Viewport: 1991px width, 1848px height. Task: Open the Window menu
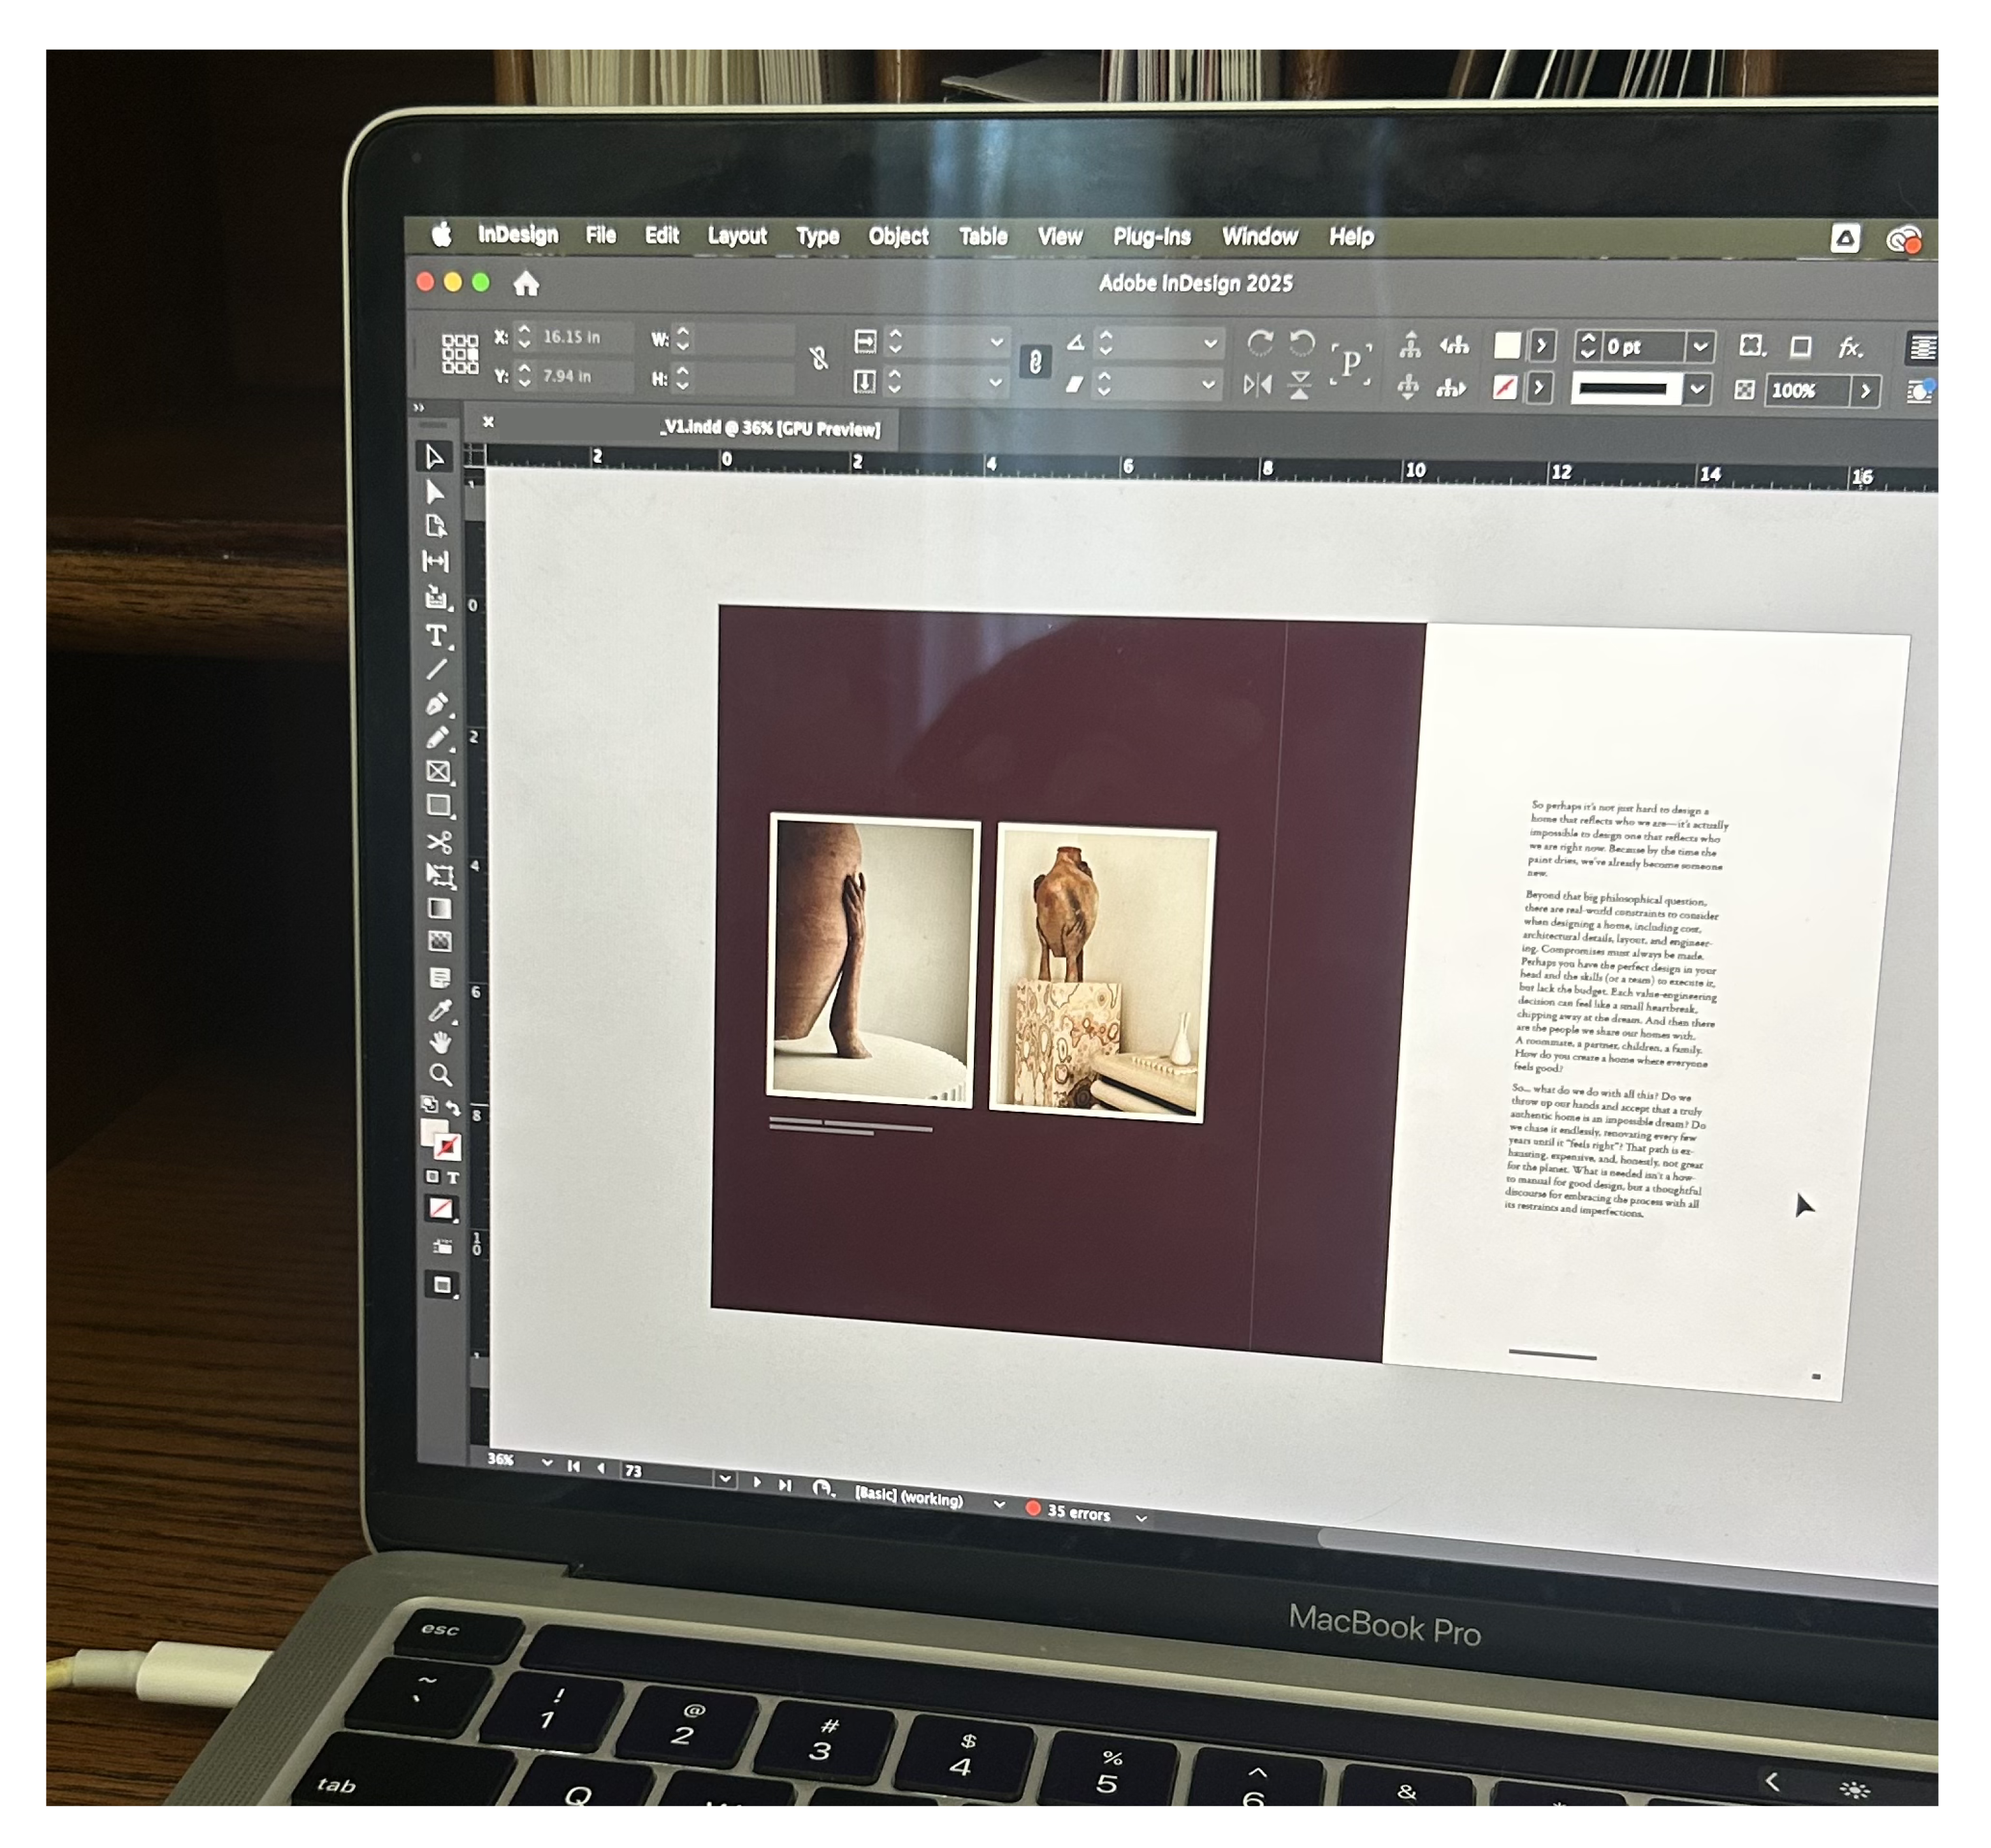tap(1259, 237)
